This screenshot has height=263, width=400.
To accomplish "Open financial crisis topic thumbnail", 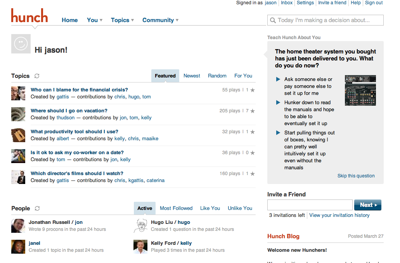I will pyautogui.click(x=18, y=93).
